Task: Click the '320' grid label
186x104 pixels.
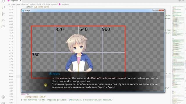Action: [60, 29]
